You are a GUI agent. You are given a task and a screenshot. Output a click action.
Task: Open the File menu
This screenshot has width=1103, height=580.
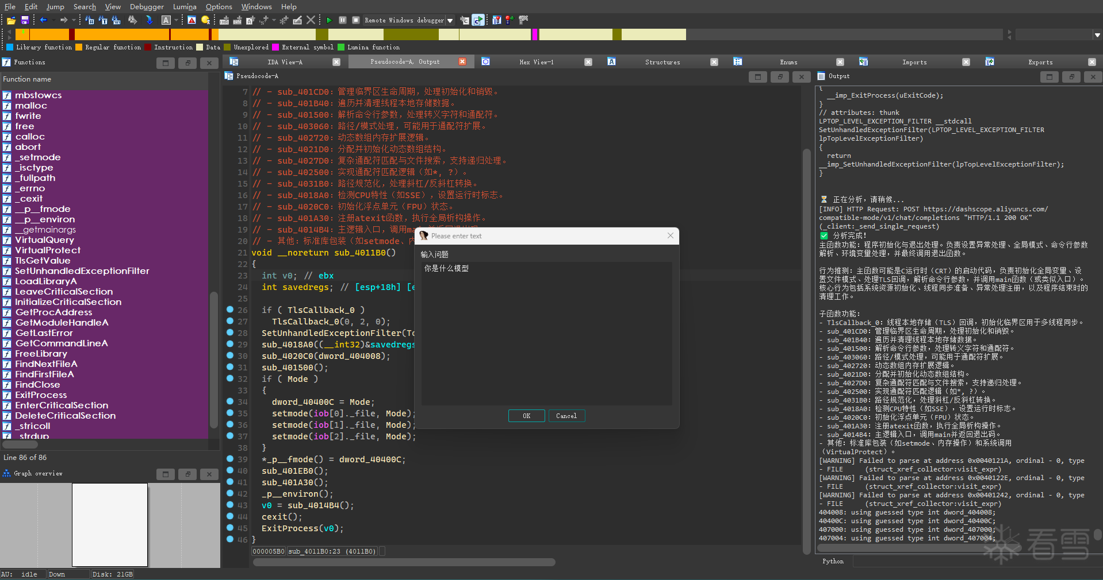coord(10,7)
